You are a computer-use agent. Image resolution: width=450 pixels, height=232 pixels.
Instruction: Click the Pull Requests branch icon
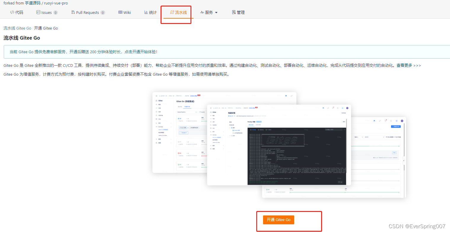[x=73, y=12]
